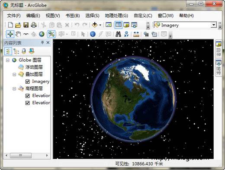Collapse the 高程图层 group

pos(14,88)
